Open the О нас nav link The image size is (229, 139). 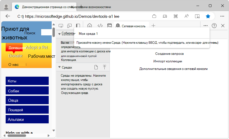(x=13, y=65)
